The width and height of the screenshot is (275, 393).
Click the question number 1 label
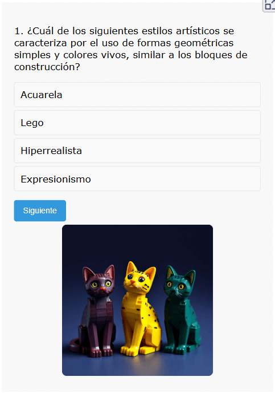(19, 31)
